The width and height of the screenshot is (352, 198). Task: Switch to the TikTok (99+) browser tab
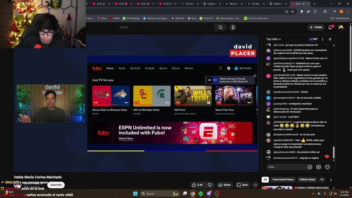click(x=233, y=4)
